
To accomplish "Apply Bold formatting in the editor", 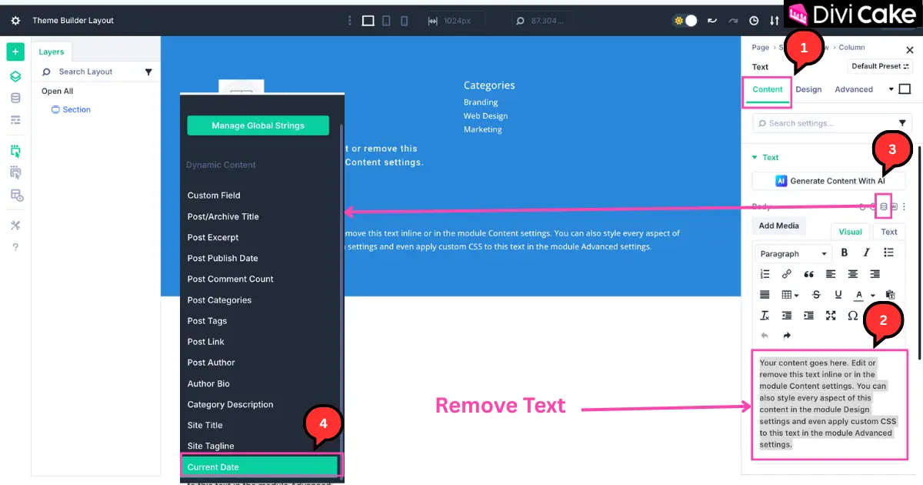I will pyautogui.click(x=845, y=253).
